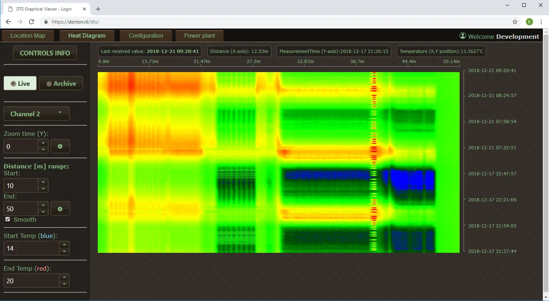Image resolution: width=549 pixels, height=301 pixels.
Task: Click the Distance range Start input field
Action: coord(21,186)
